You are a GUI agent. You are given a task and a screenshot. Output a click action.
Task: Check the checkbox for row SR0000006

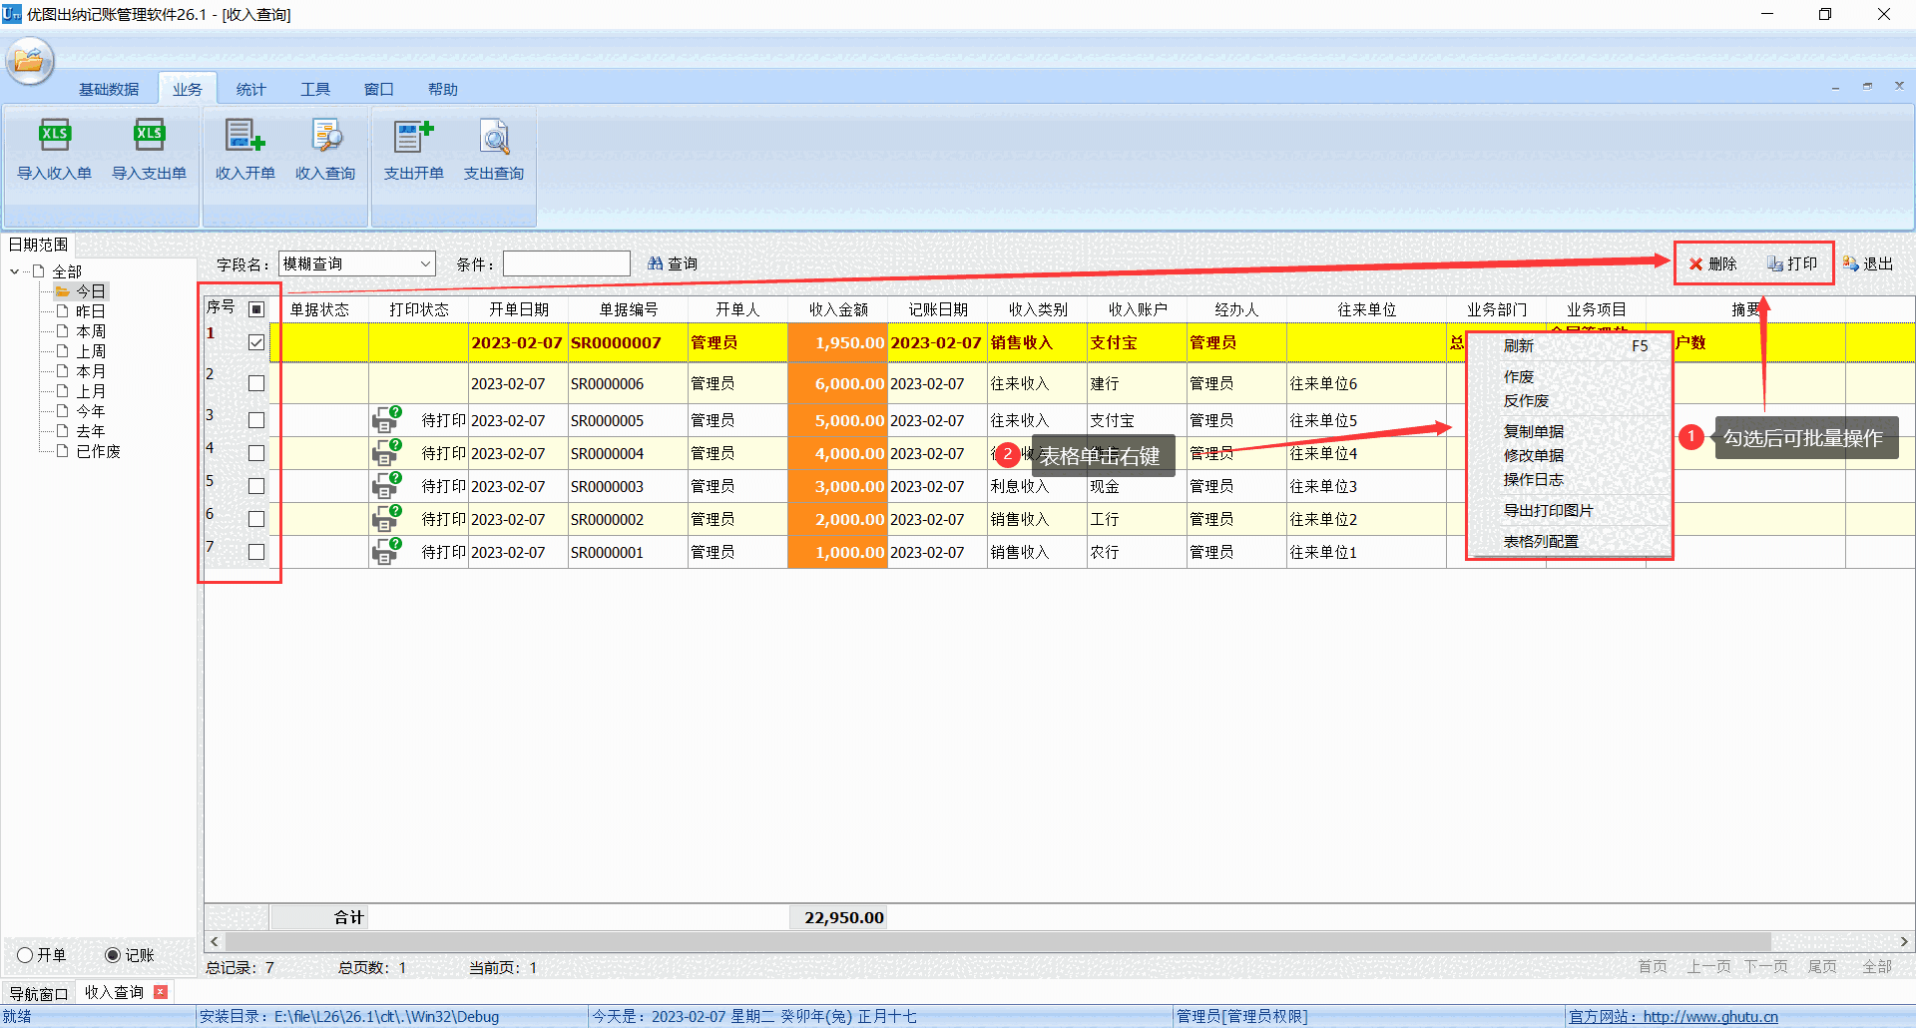pyautogui.click(x=256, y=383)
